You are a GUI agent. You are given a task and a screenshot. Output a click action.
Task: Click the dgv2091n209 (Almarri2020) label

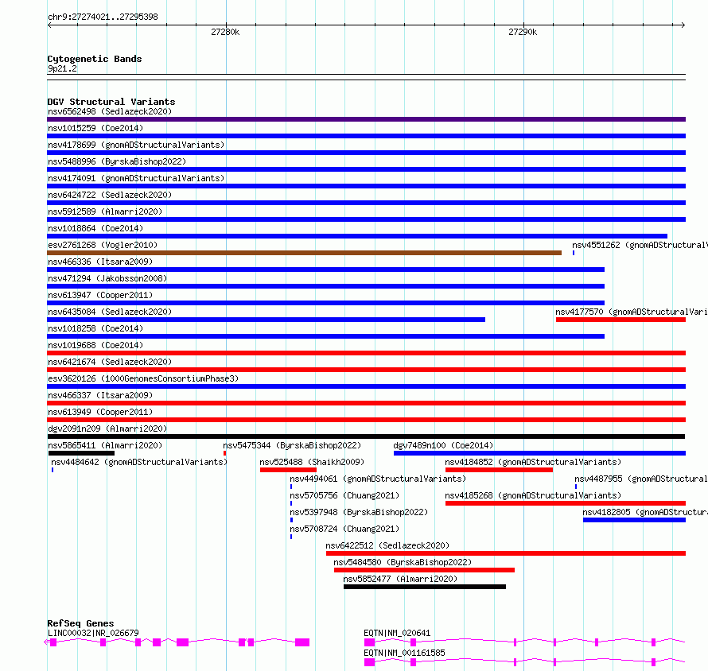(x=107, y=429)
